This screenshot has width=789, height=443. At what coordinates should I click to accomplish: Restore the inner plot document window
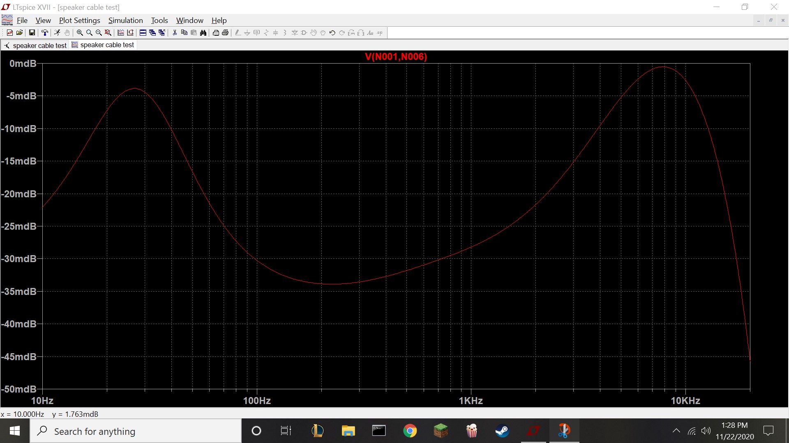[771, 21]
